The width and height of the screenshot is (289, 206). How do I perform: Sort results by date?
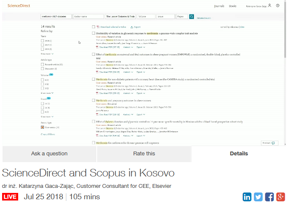coord(242,27)
